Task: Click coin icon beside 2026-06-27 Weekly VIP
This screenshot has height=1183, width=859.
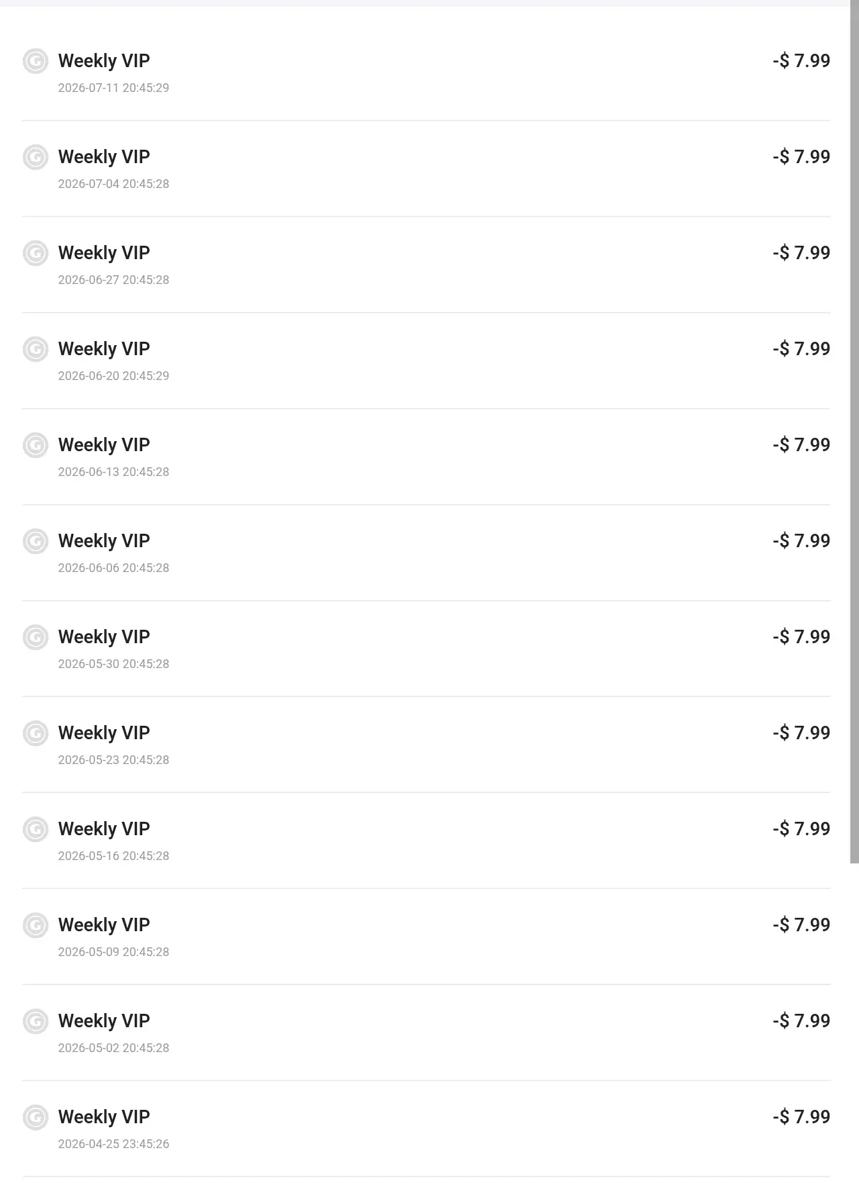Action: (x=36, y=253)
